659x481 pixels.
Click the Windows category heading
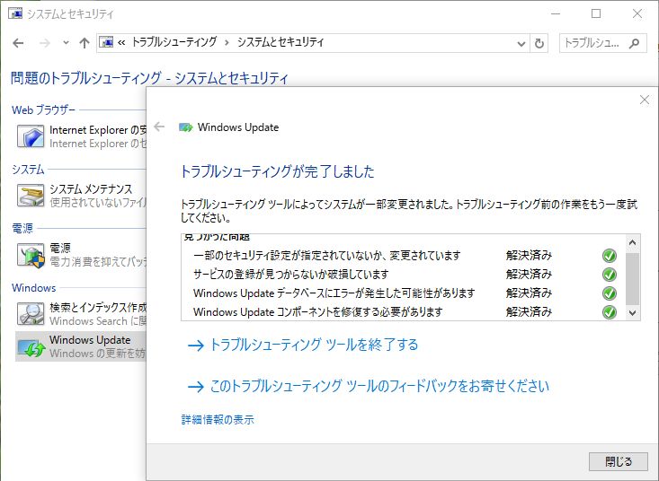point(33,288)
